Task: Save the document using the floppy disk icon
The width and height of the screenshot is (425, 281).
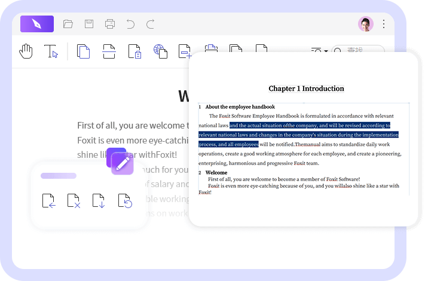Action: click(x=89, y=24)
